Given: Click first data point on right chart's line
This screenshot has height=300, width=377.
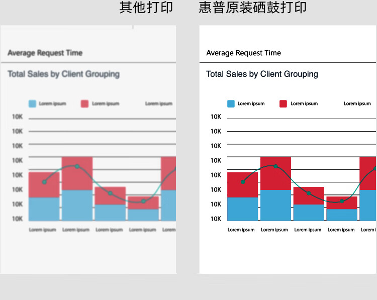Looking at the screenshot, I should click(243, 182).
